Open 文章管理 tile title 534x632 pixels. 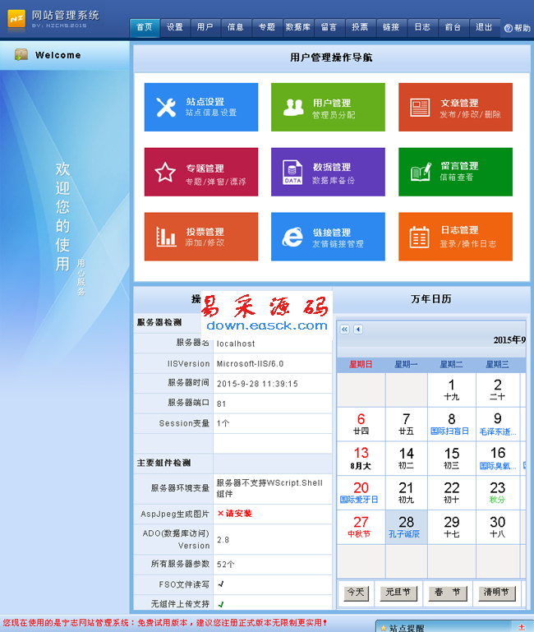point(459,104)
